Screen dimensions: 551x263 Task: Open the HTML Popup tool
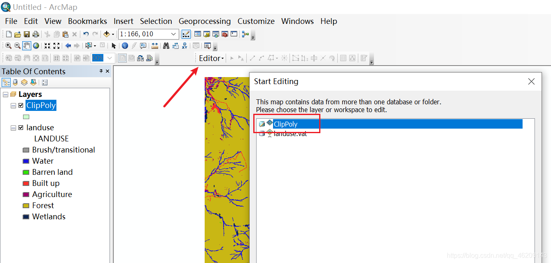tap(143, 46)
